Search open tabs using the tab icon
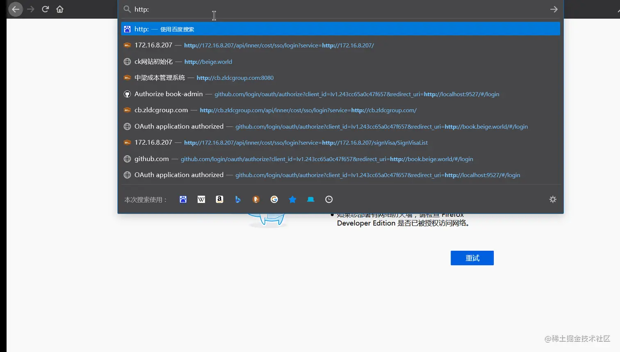The height and width of the screenshot is (352, 620). point(311,199)
